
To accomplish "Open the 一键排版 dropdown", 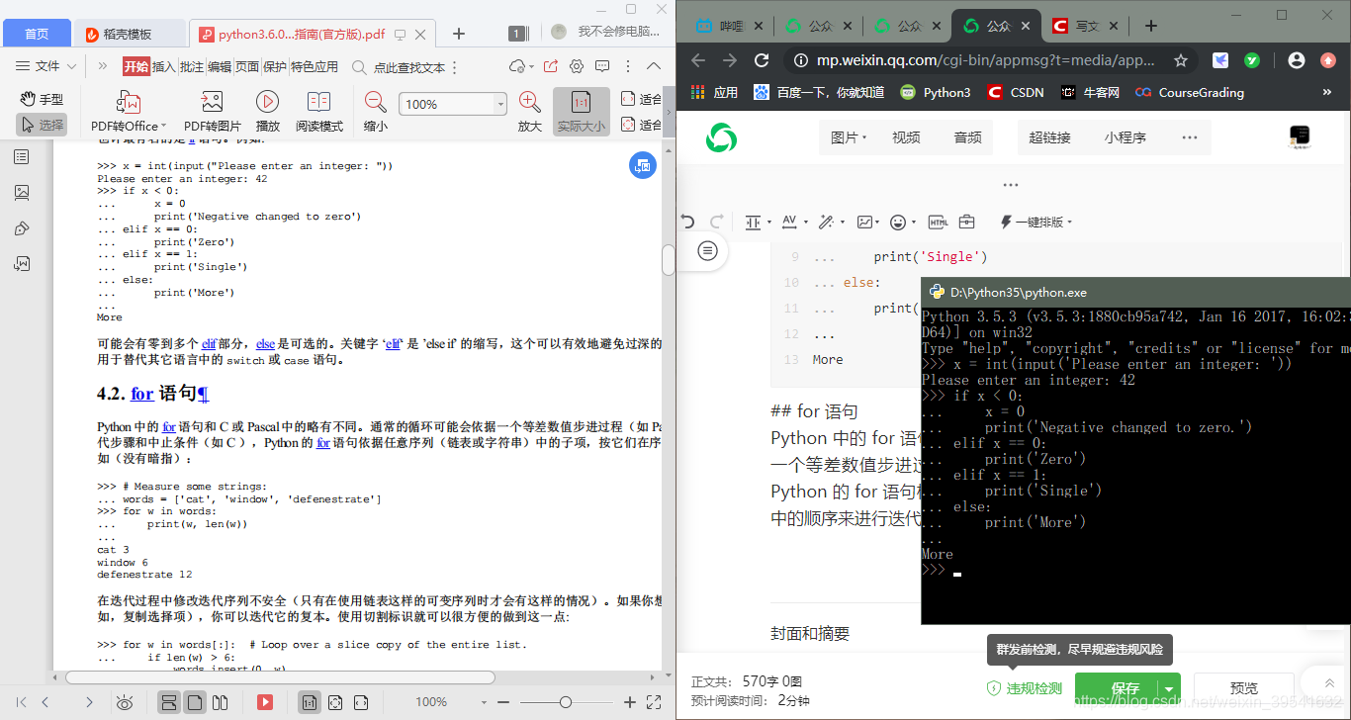I will pyautogui.click(x=1036, y=222).
